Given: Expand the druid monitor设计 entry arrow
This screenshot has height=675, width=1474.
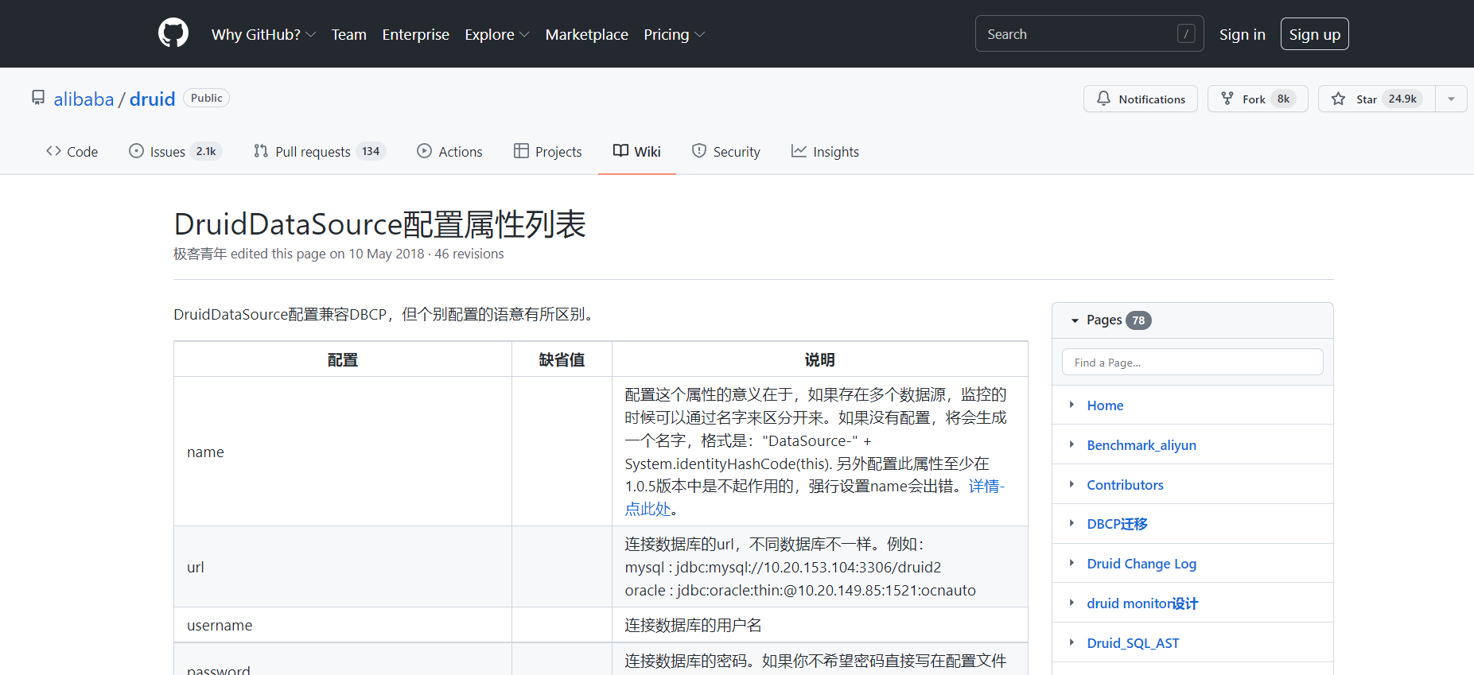Looking at the screenshot, I should click(1071, 603).
